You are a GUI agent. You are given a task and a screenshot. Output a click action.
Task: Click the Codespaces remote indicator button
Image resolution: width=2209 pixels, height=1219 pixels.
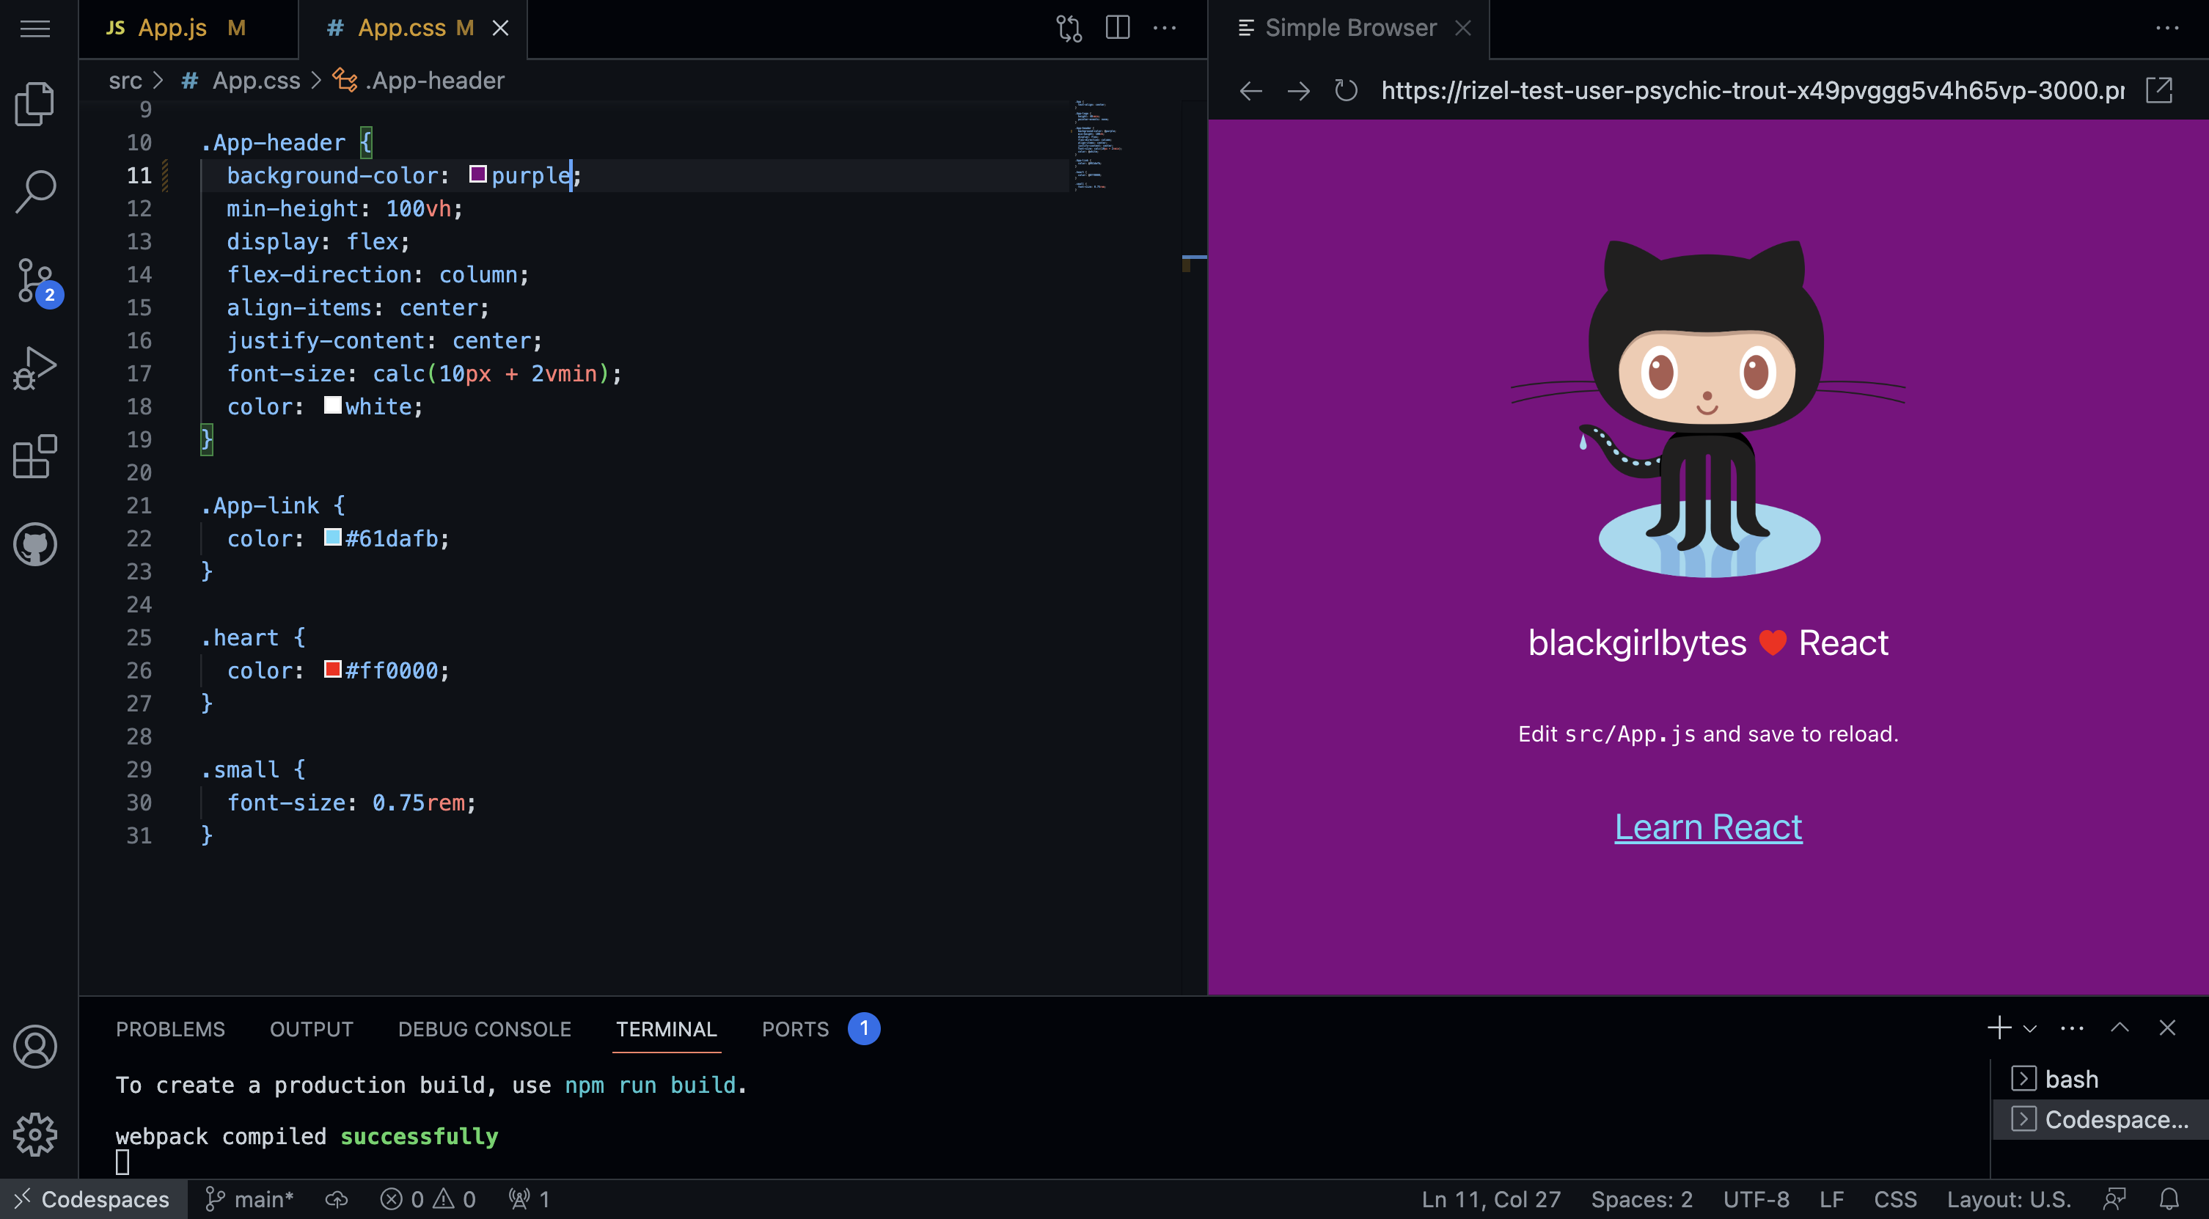coord(93,1199)
